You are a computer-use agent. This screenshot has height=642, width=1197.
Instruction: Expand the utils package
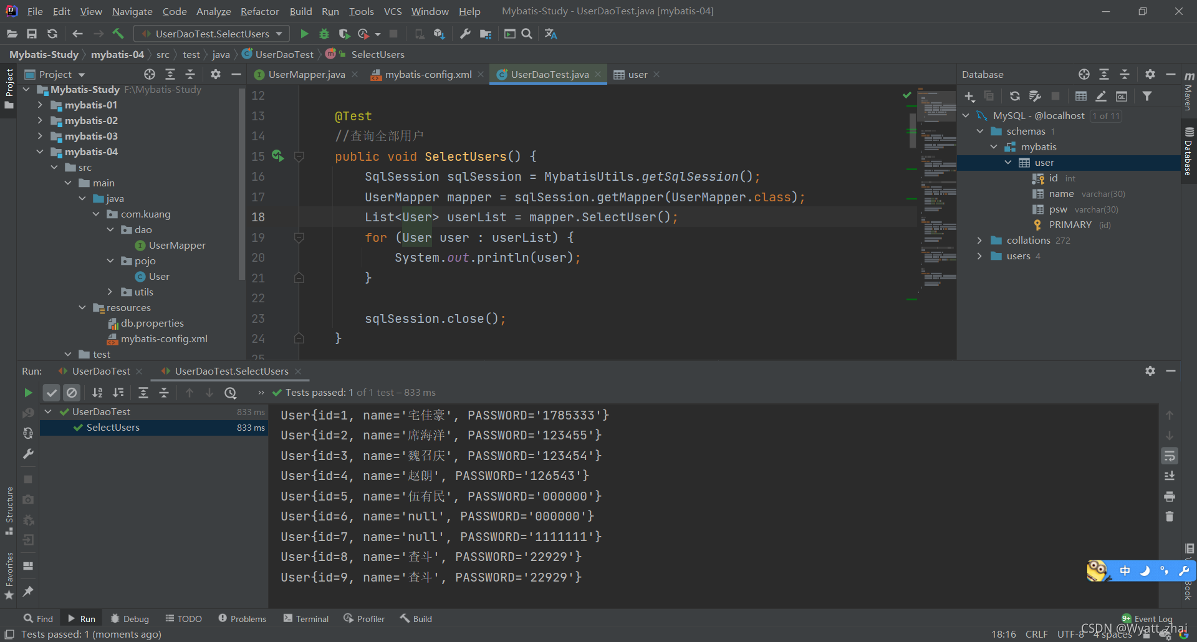[x=110, y=292]
